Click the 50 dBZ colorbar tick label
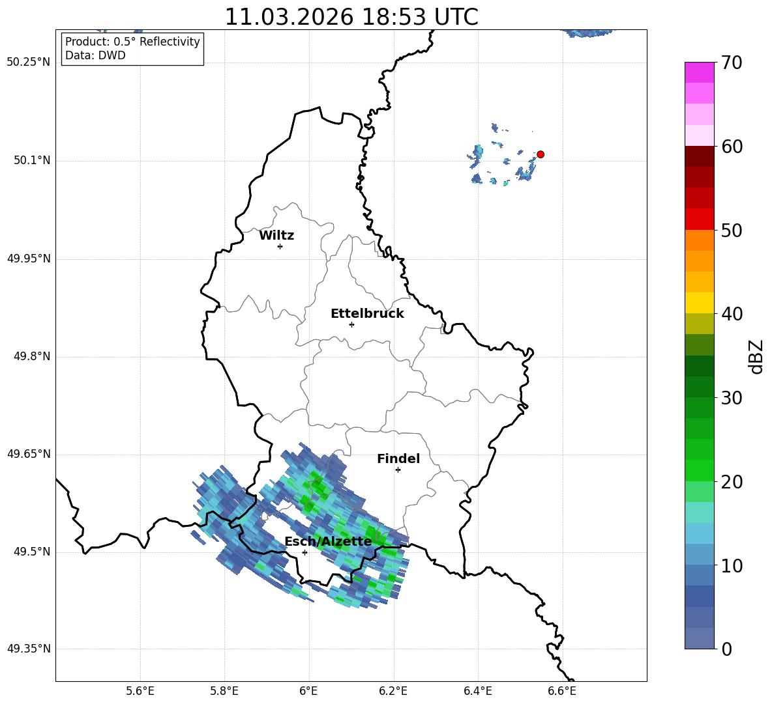The image size is (772, 704). [732, 231]
